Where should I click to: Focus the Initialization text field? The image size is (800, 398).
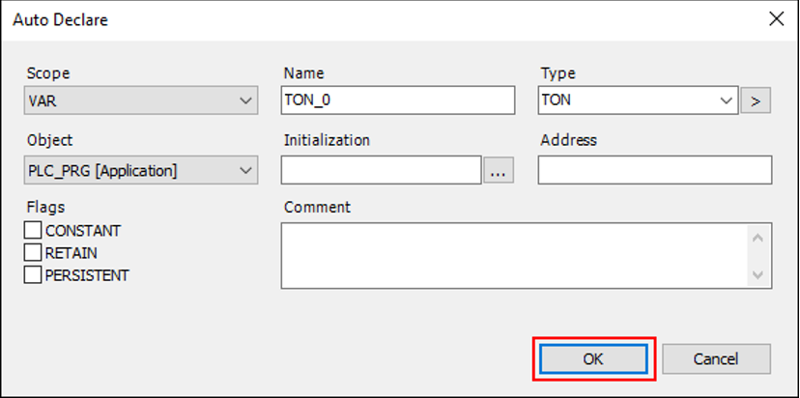point(381,171)
